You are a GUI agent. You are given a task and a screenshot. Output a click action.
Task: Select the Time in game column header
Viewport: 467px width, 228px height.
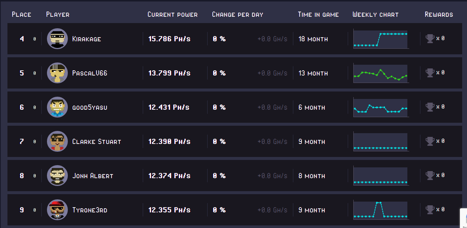[x=318, y=15]
